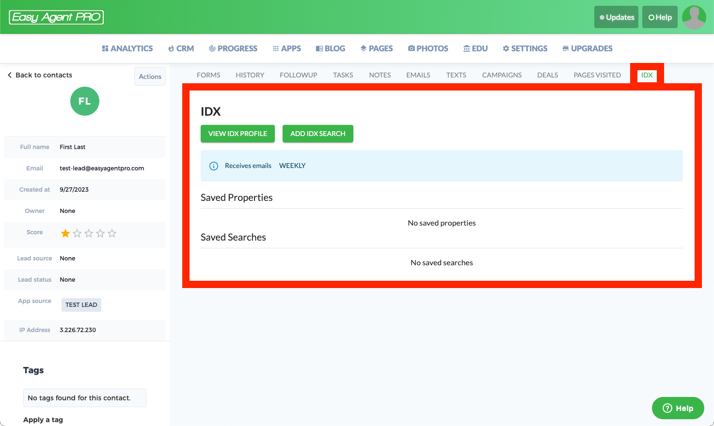The image size is (714, 426).
Task: Click the Help button in the header
Action: point(660,17)
